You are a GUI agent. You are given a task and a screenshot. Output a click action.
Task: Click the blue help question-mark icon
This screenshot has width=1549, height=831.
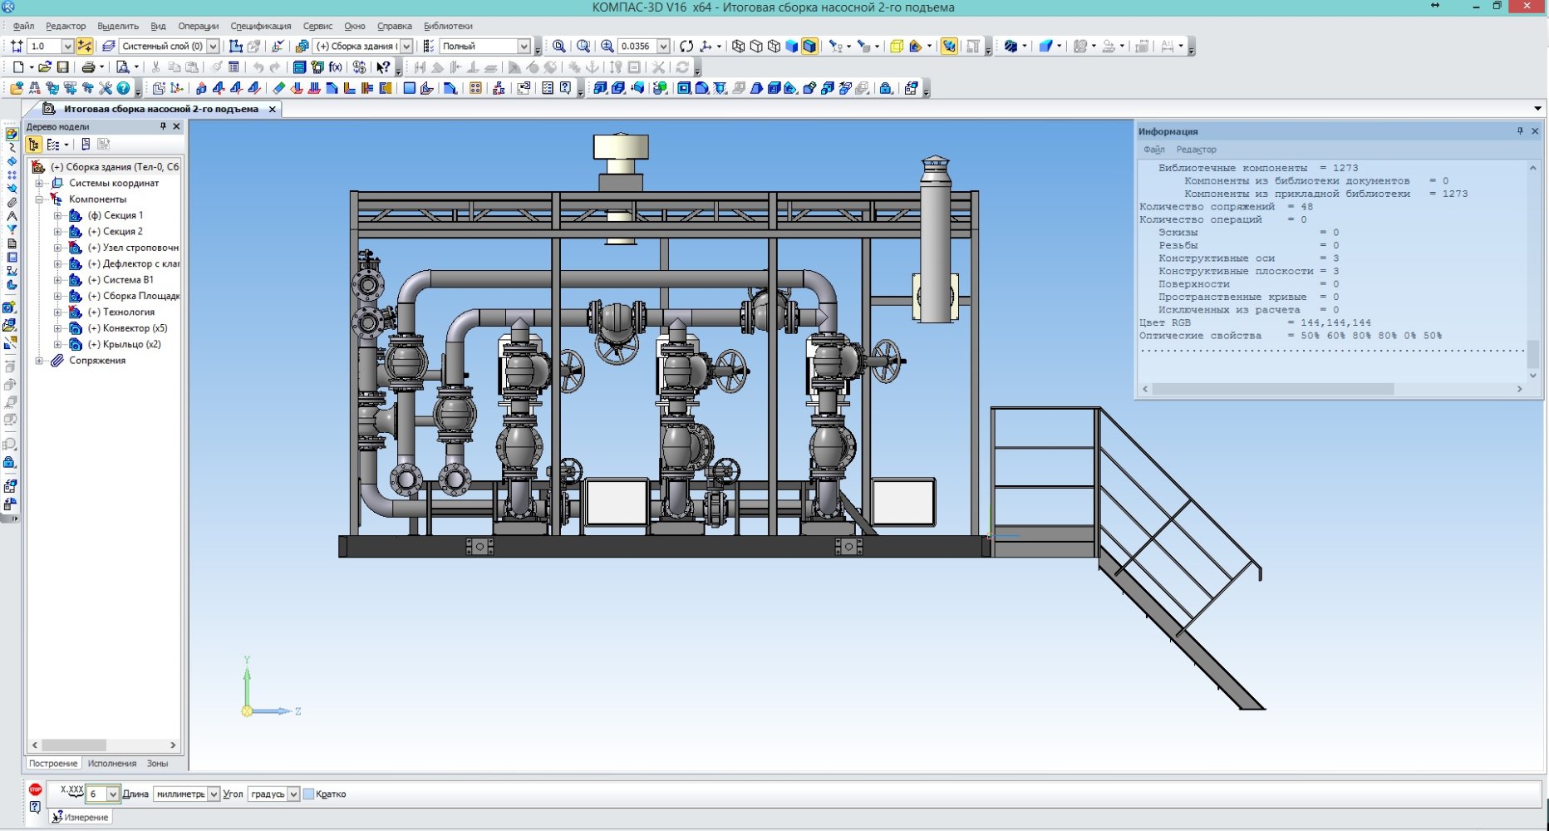tap(123, 88)
